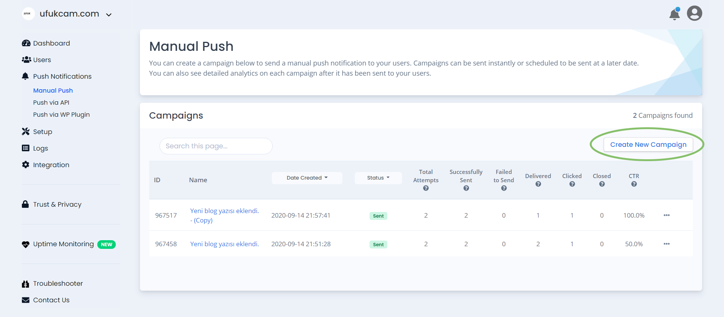Click the 100.0% CTR value

click(x=634, y=215)
